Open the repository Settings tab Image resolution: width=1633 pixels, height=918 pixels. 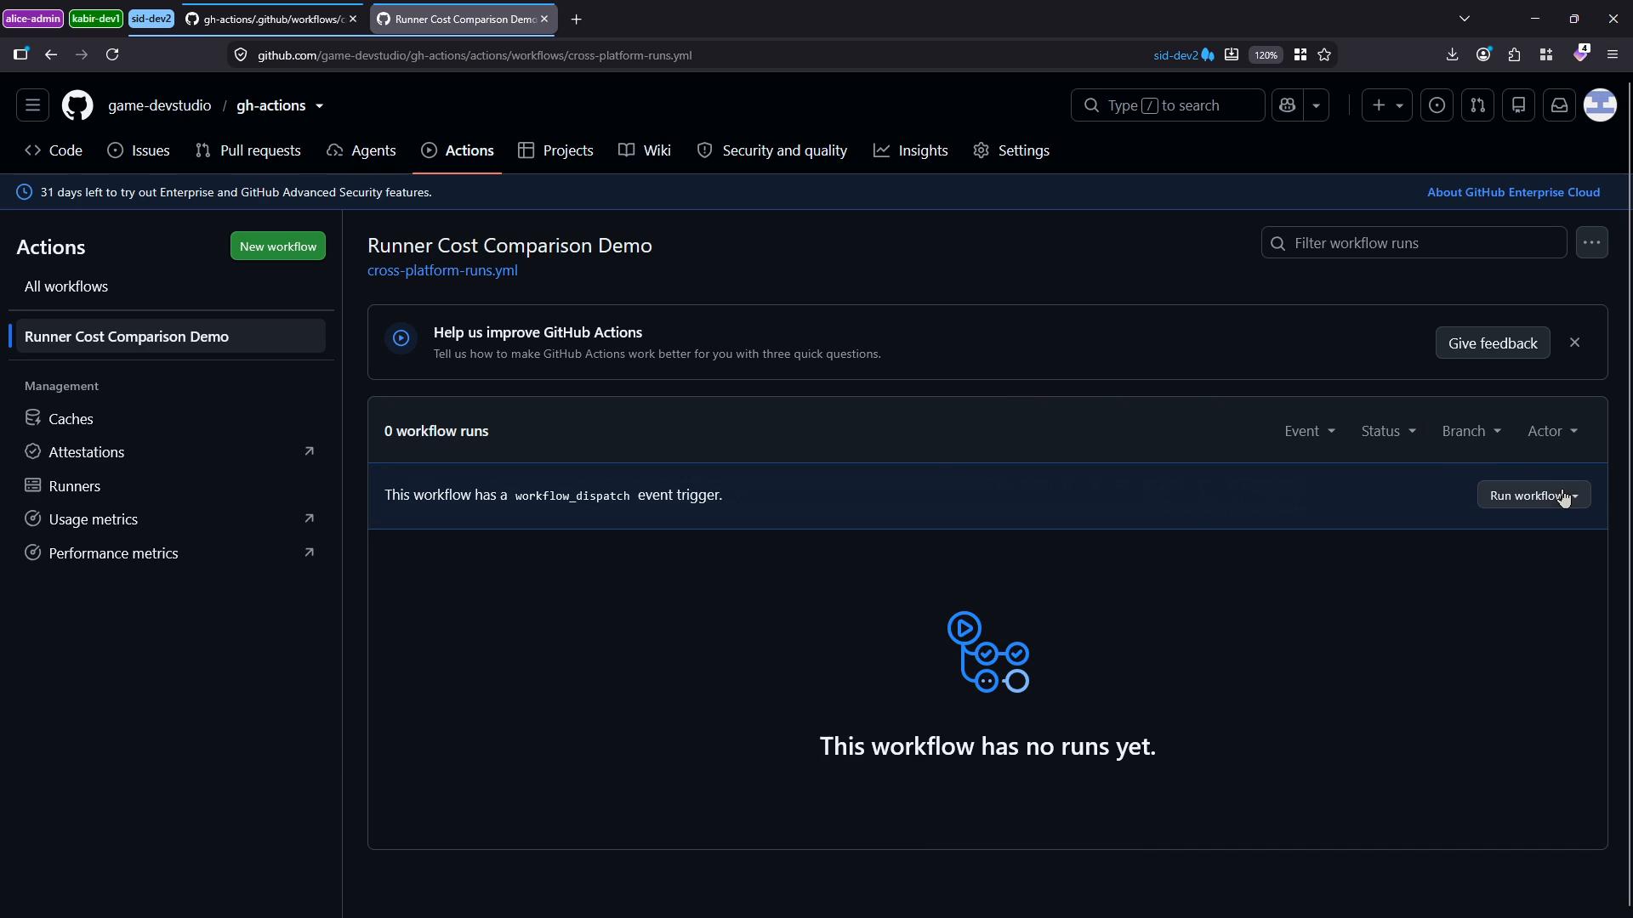(x=1011, y=150)
